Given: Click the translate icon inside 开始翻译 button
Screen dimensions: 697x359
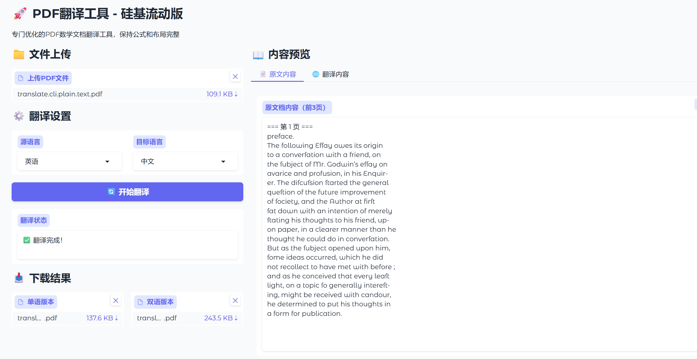Looking at the screenshot, I should (111, 192).
